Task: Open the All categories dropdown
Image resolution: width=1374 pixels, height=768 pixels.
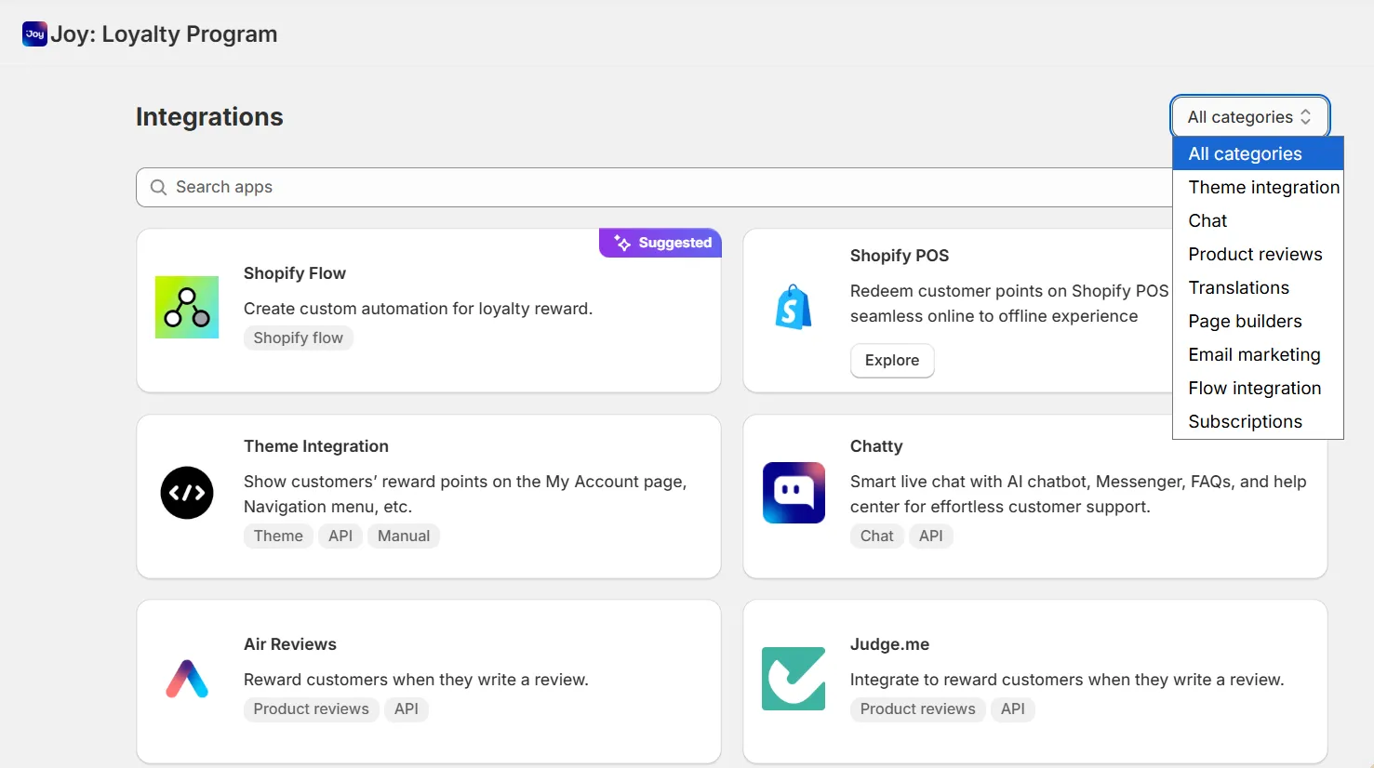Action: [1249, 117]
